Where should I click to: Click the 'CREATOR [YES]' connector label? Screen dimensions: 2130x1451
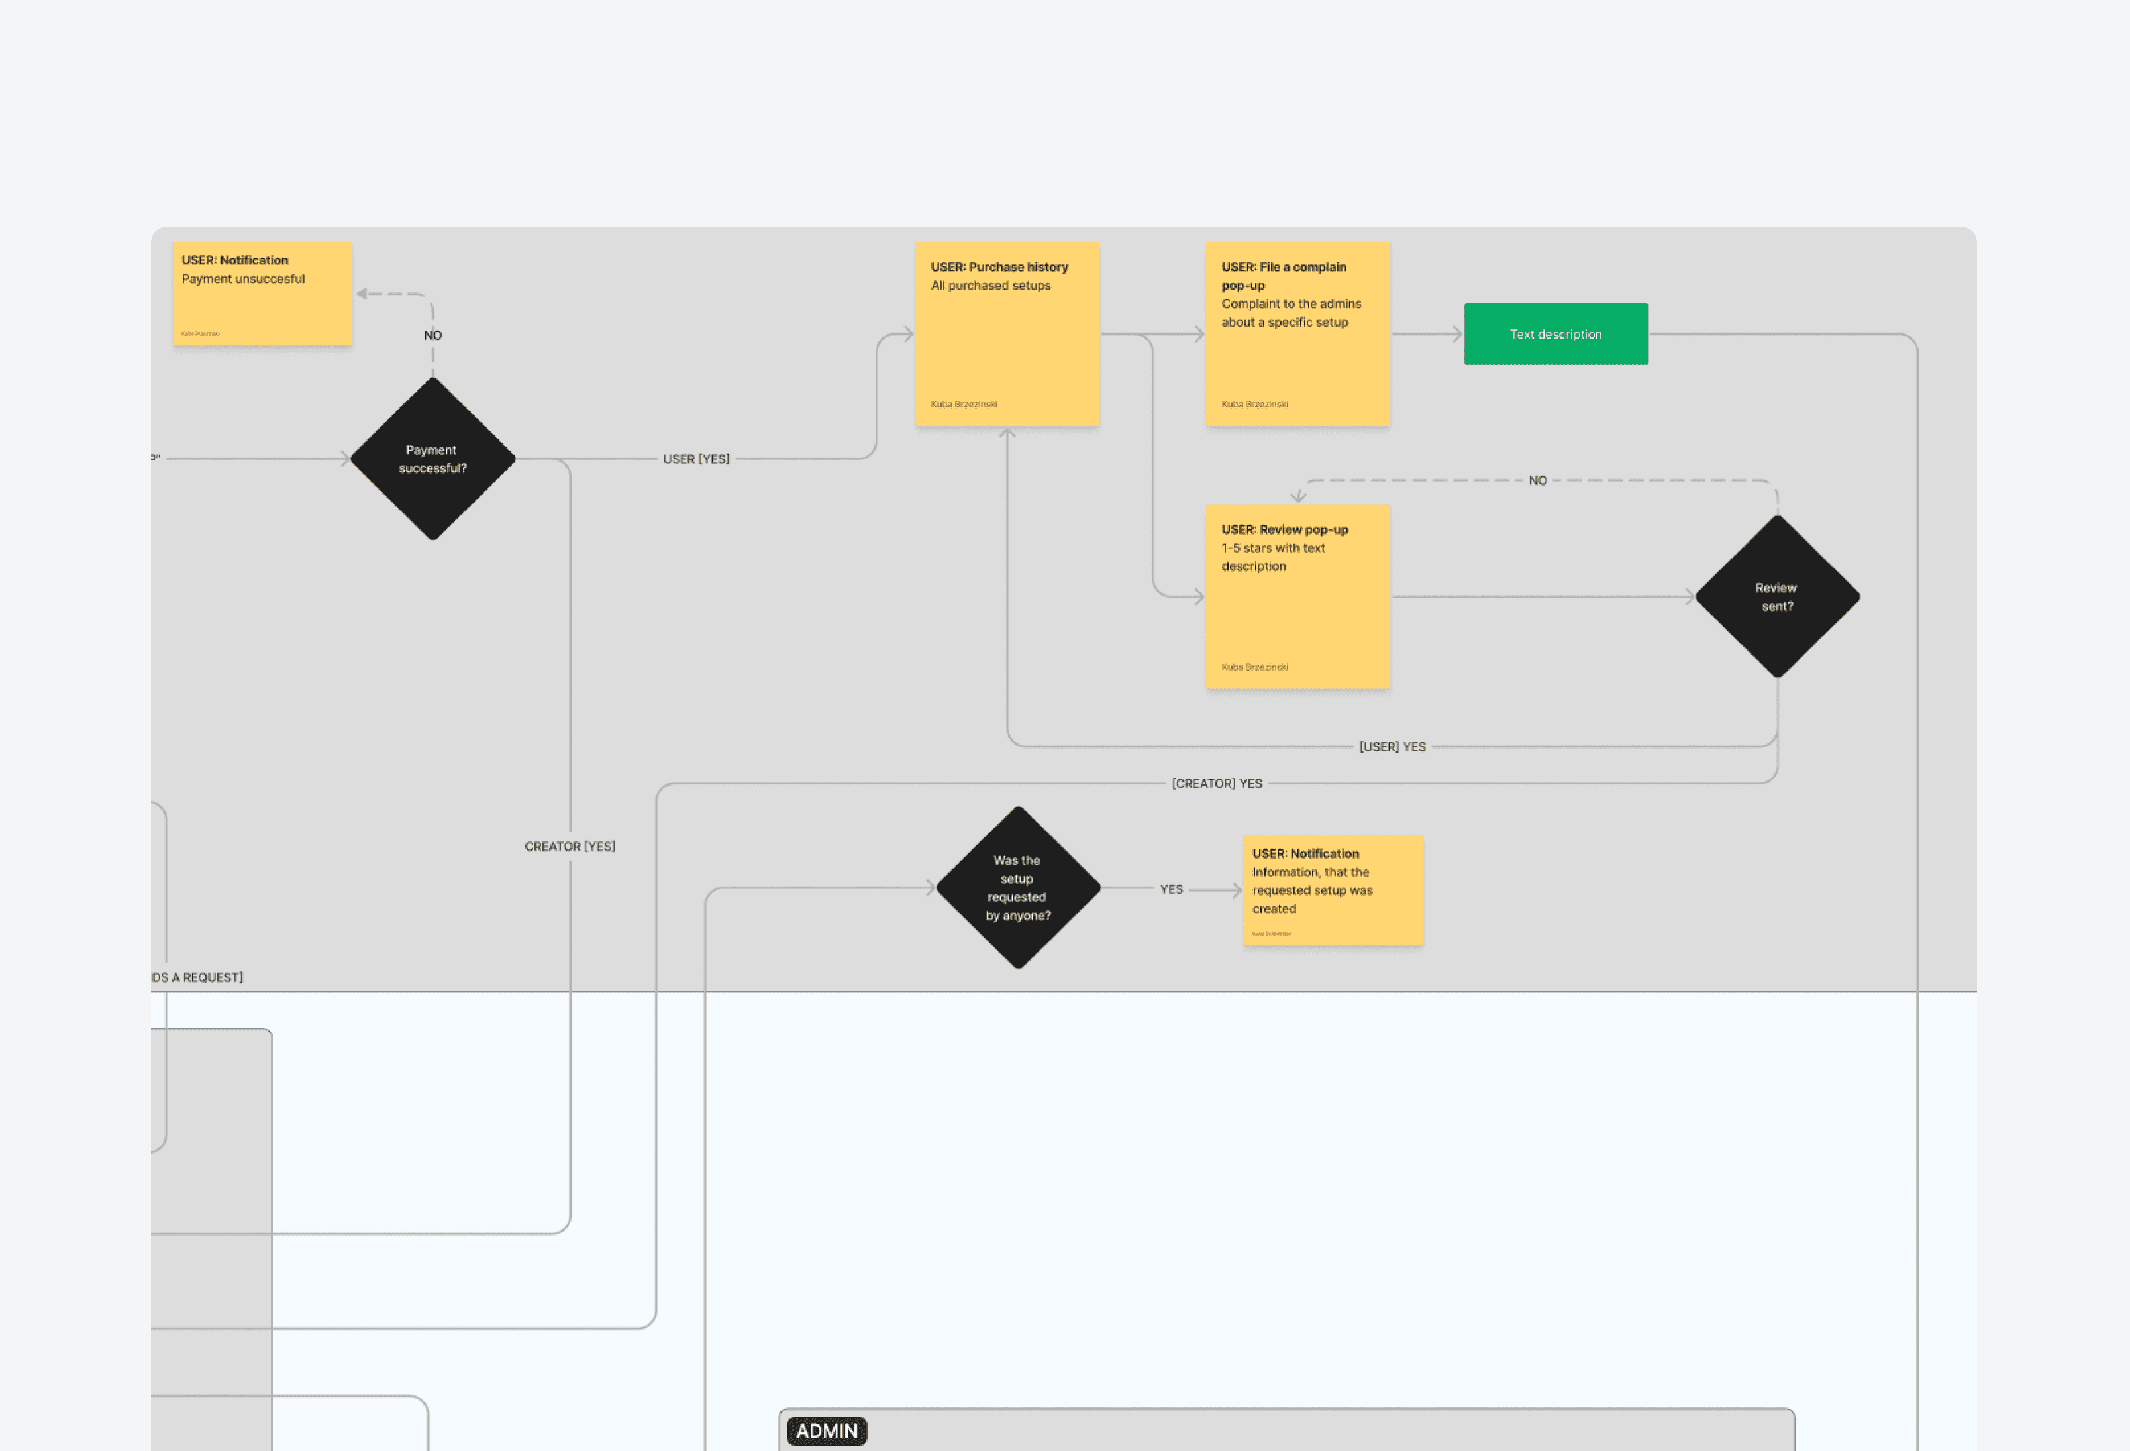(569, 846)
